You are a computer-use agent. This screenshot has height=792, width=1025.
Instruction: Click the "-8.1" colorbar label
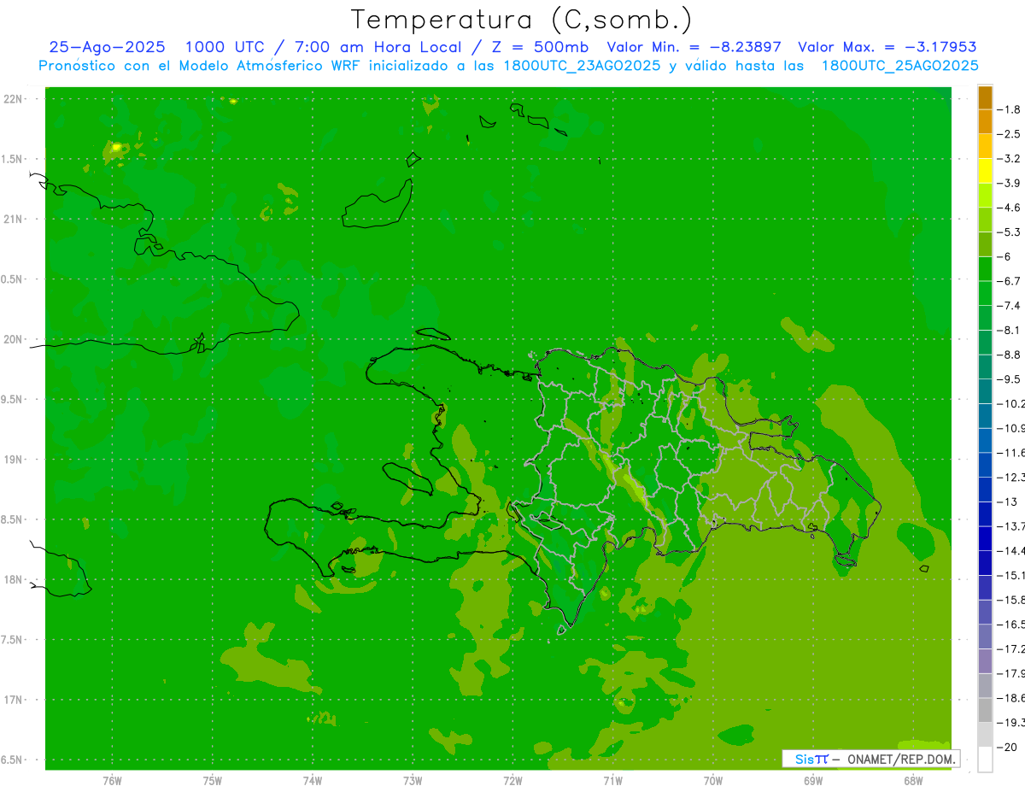(x=1009, y=330)
